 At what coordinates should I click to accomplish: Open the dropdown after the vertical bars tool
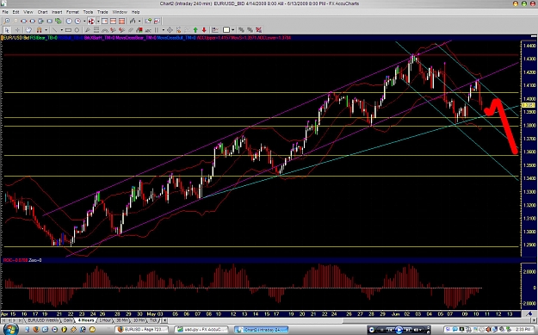pos(164,30)
